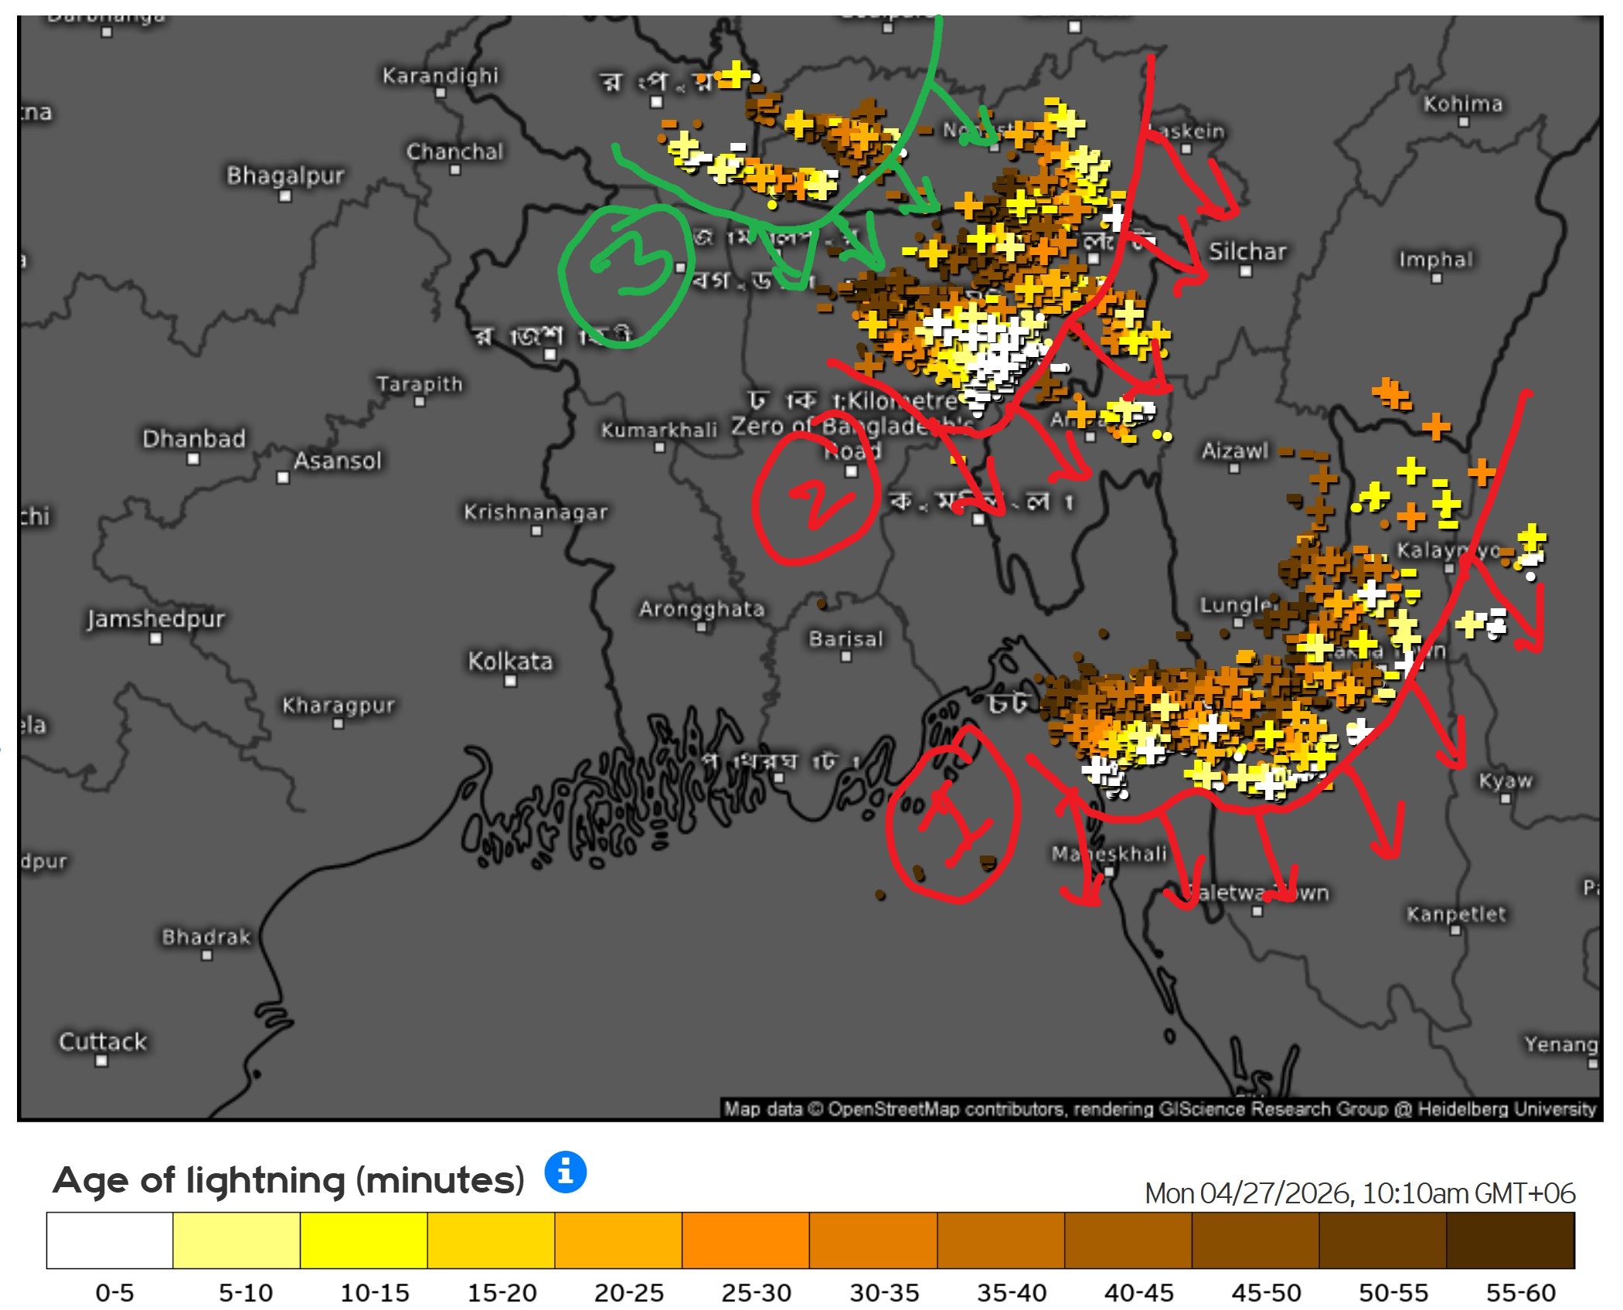Click the white 0-5 minutes color swatch

pos(110,1240)
